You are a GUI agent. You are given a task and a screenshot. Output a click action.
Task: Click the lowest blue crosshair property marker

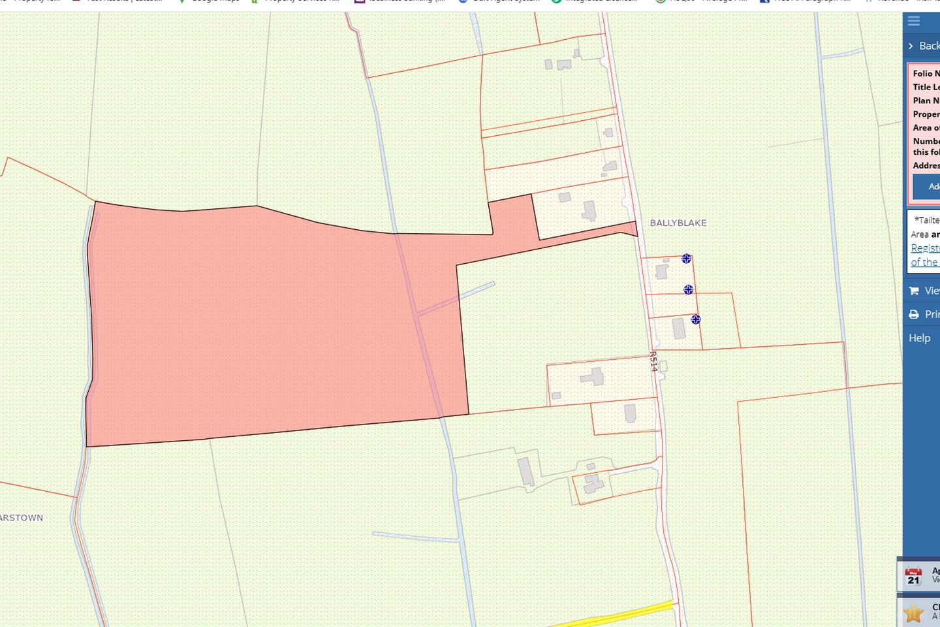click(695, 319)
